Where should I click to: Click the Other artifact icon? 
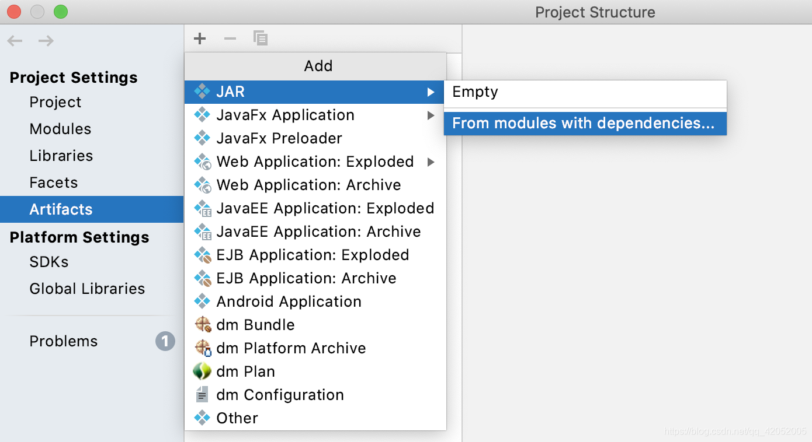[202, 418]
